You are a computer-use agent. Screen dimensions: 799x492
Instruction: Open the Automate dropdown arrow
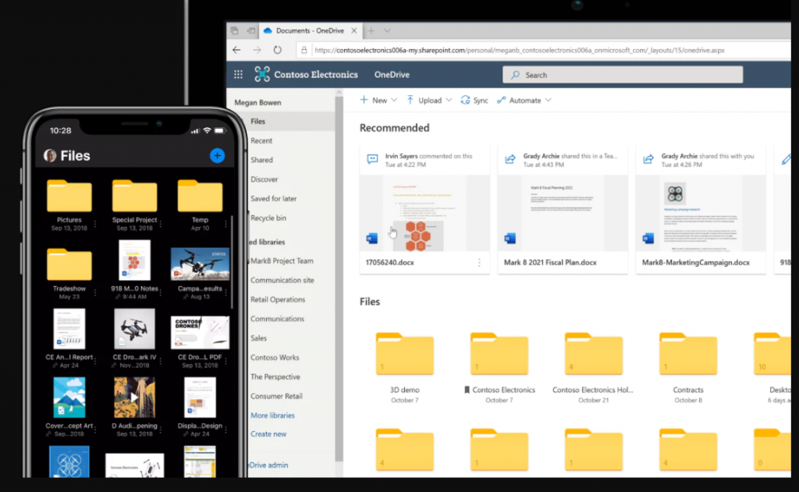(x=548, y=100)
